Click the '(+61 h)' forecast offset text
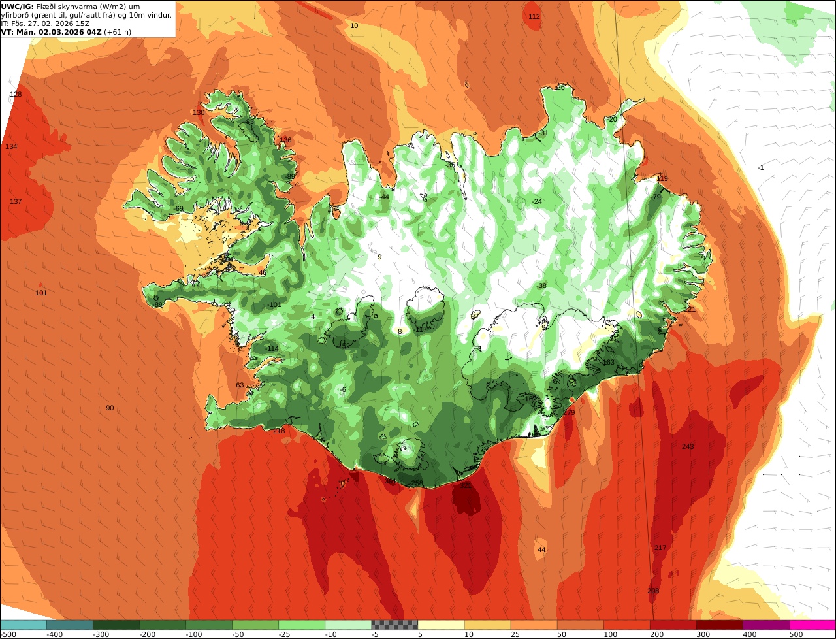The image size is (836, 639). 116,32
